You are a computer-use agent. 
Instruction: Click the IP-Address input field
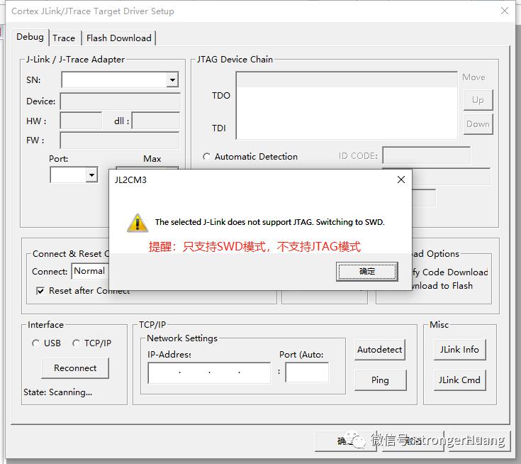click(209, 372)
